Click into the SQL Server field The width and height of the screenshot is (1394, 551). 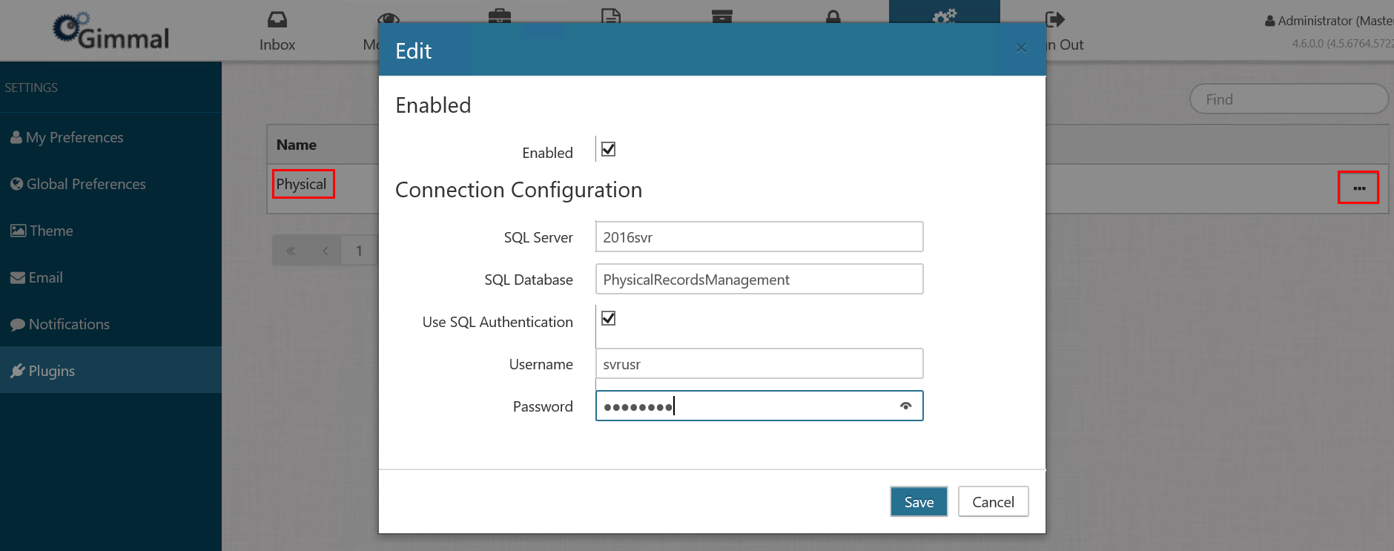point(759,237)
